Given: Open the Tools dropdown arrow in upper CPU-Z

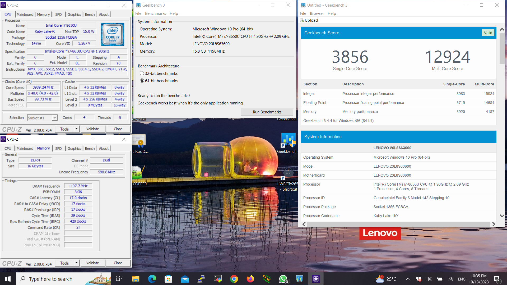Looking at the screenshot, I should tap(76, 129).
